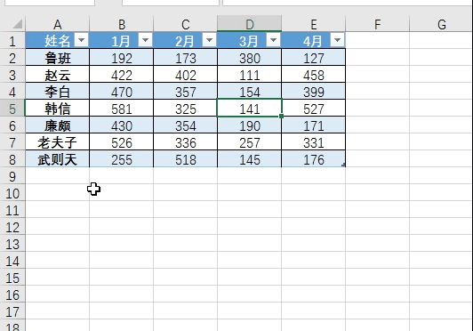Select column E header

pos(314,24)
